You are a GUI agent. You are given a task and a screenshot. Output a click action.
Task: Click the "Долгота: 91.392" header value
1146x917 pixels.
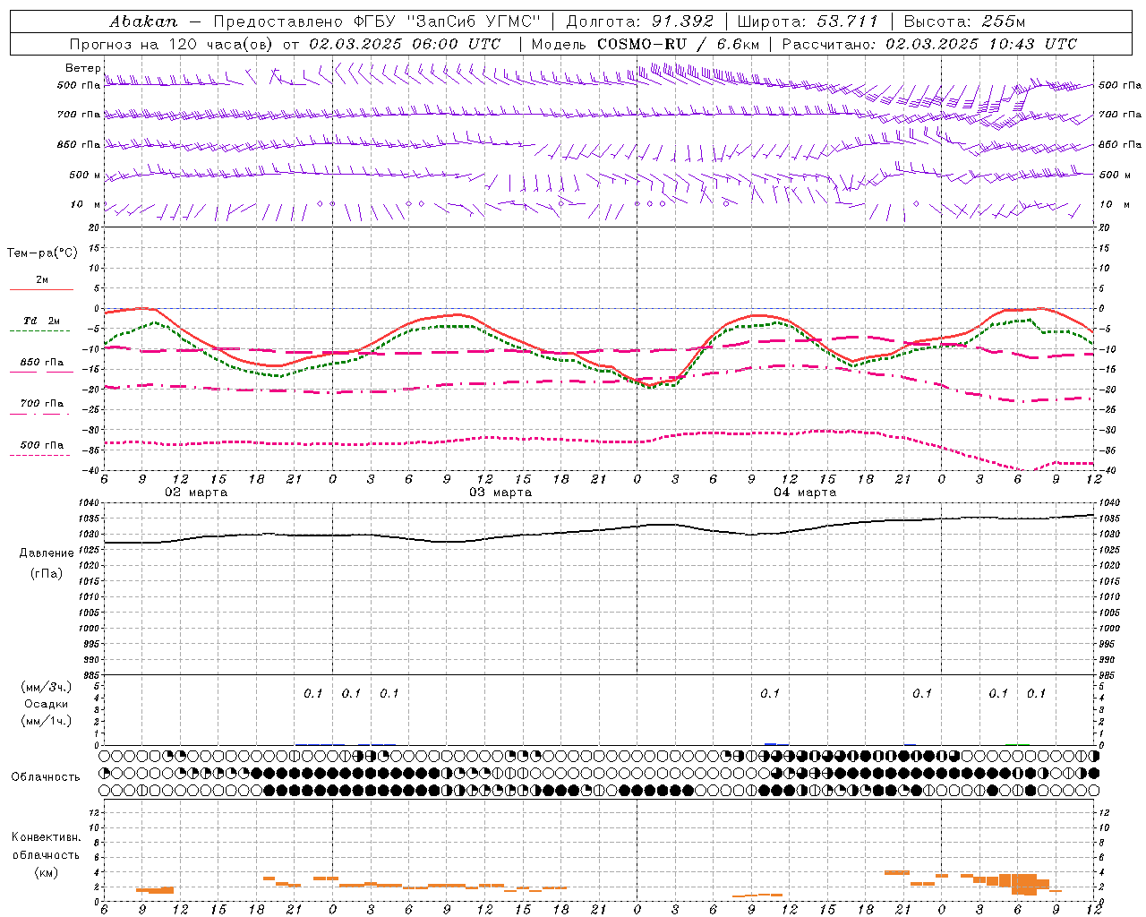(640, 21)
